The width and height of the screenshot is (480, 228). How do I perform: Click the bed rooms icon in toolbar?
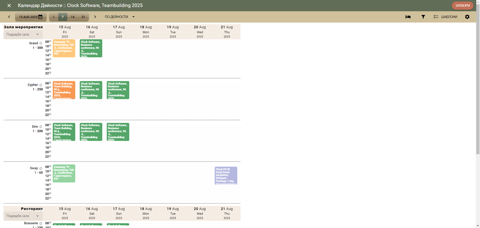(408, 17)
